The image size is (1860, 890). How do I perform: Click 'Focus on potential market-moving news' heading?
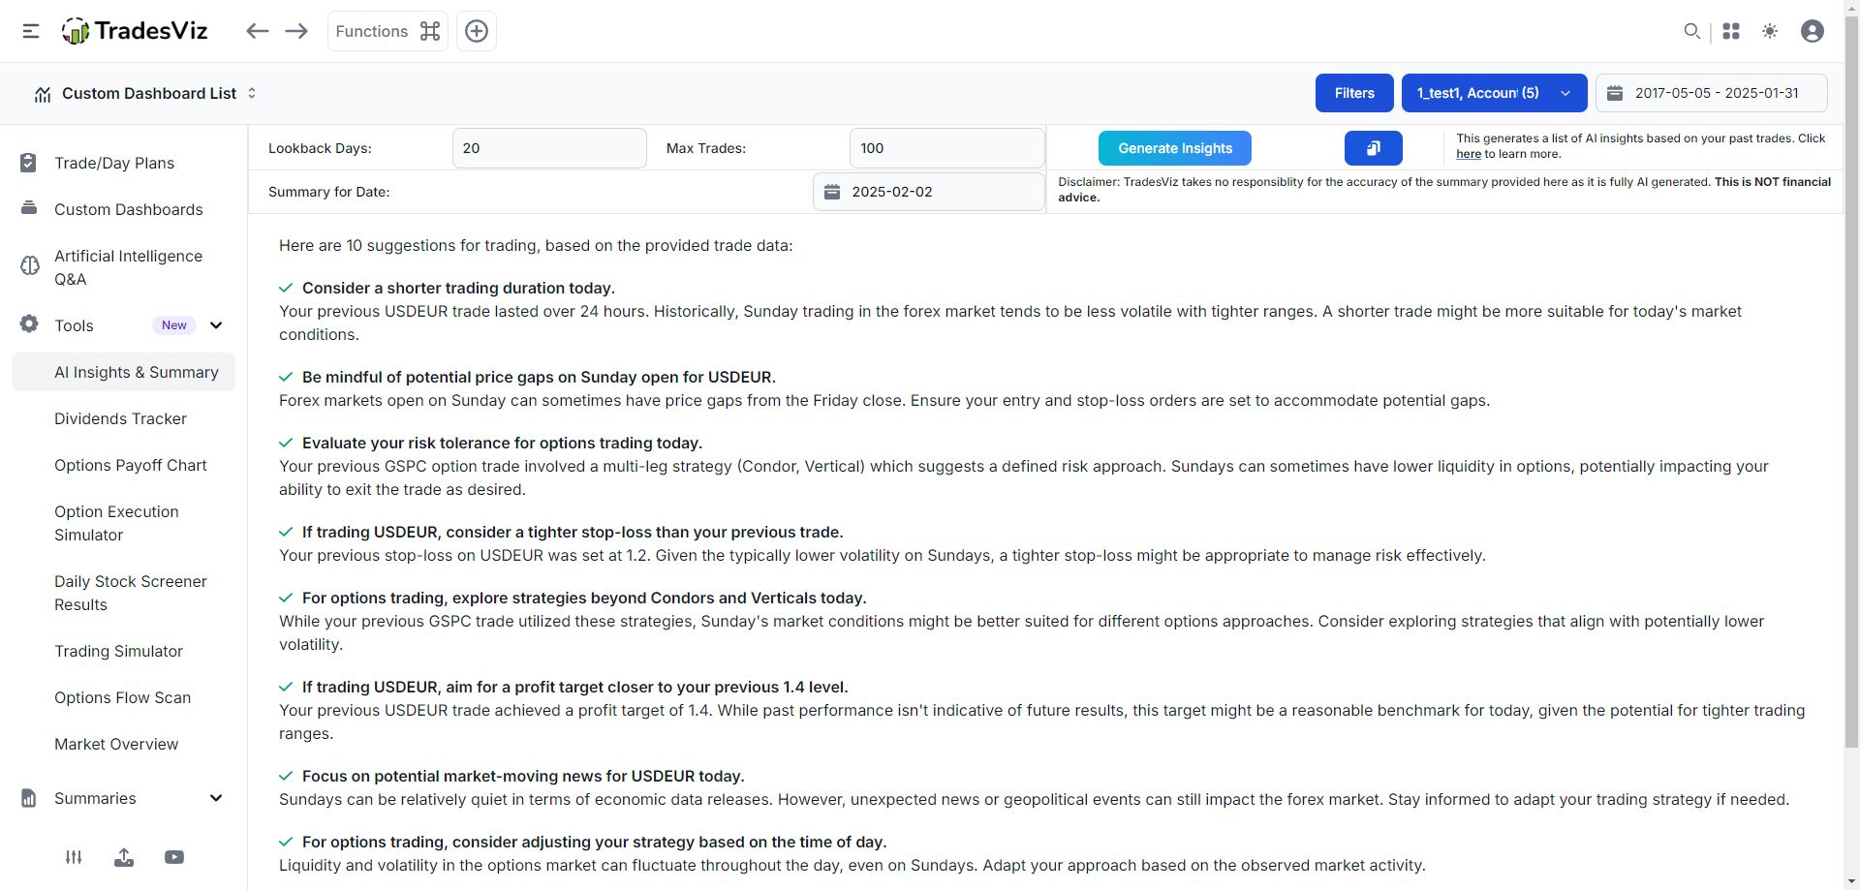(523, 776)
